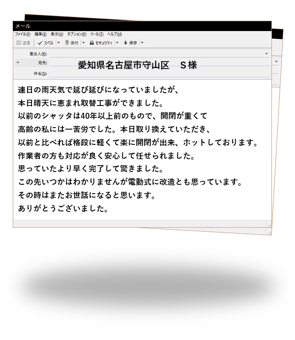Image resolution: width=295 pixels, height=340 pixels.
Task: Open the ヘルプ(H) menu
Action: [x=115, y=34]
